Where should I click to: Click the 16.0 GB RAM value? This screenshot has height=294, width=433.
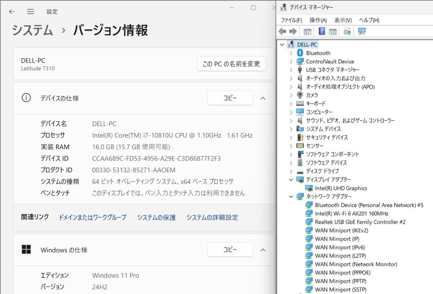click(x=131, y=147)
